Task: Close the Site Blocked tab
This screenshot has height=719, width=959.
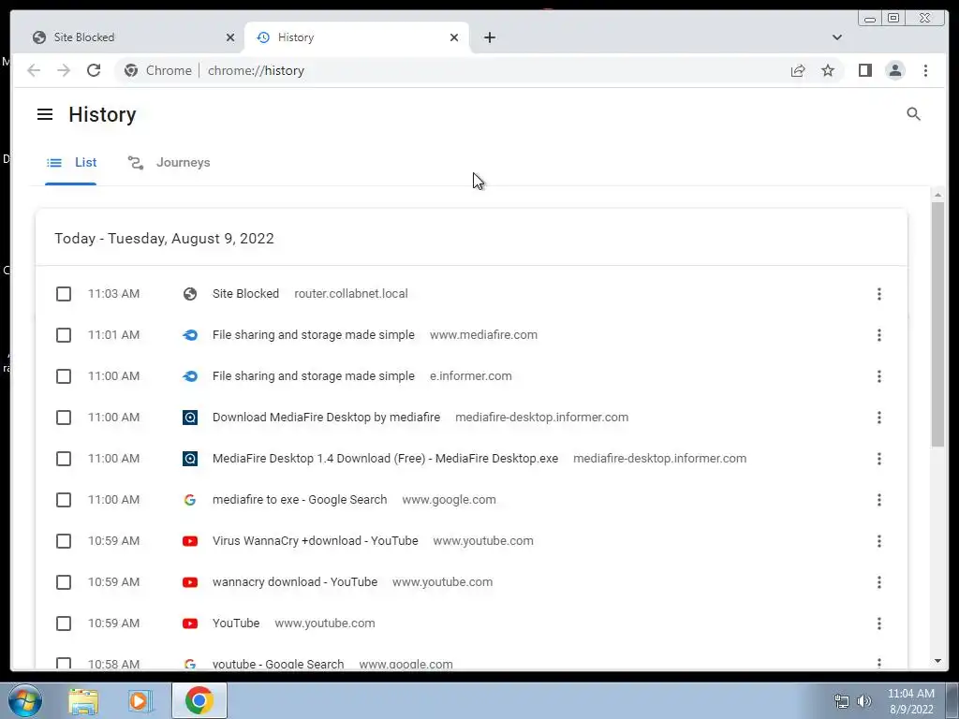Action: [x=230, y=37]
